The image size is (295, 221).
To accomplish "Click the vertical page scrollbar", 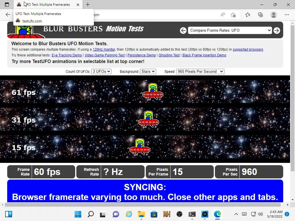I will coord(292,98).
